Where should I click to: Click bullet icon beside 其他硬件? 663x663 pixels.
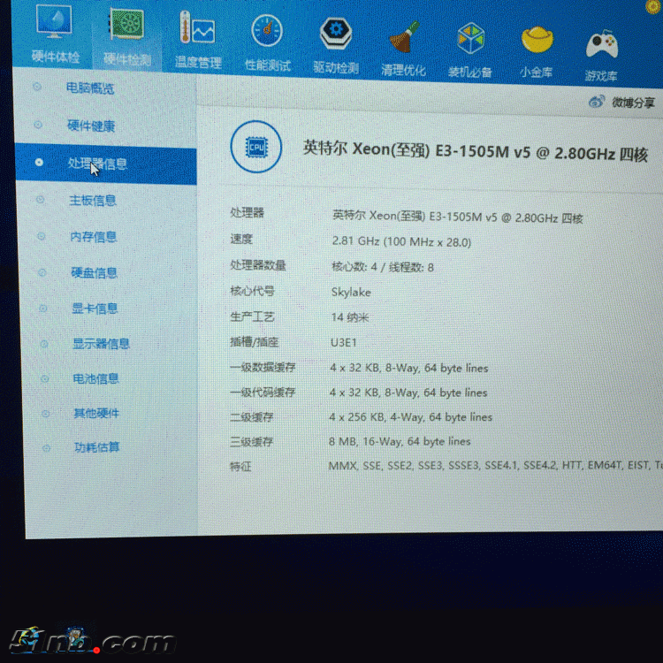click(46, 413)
